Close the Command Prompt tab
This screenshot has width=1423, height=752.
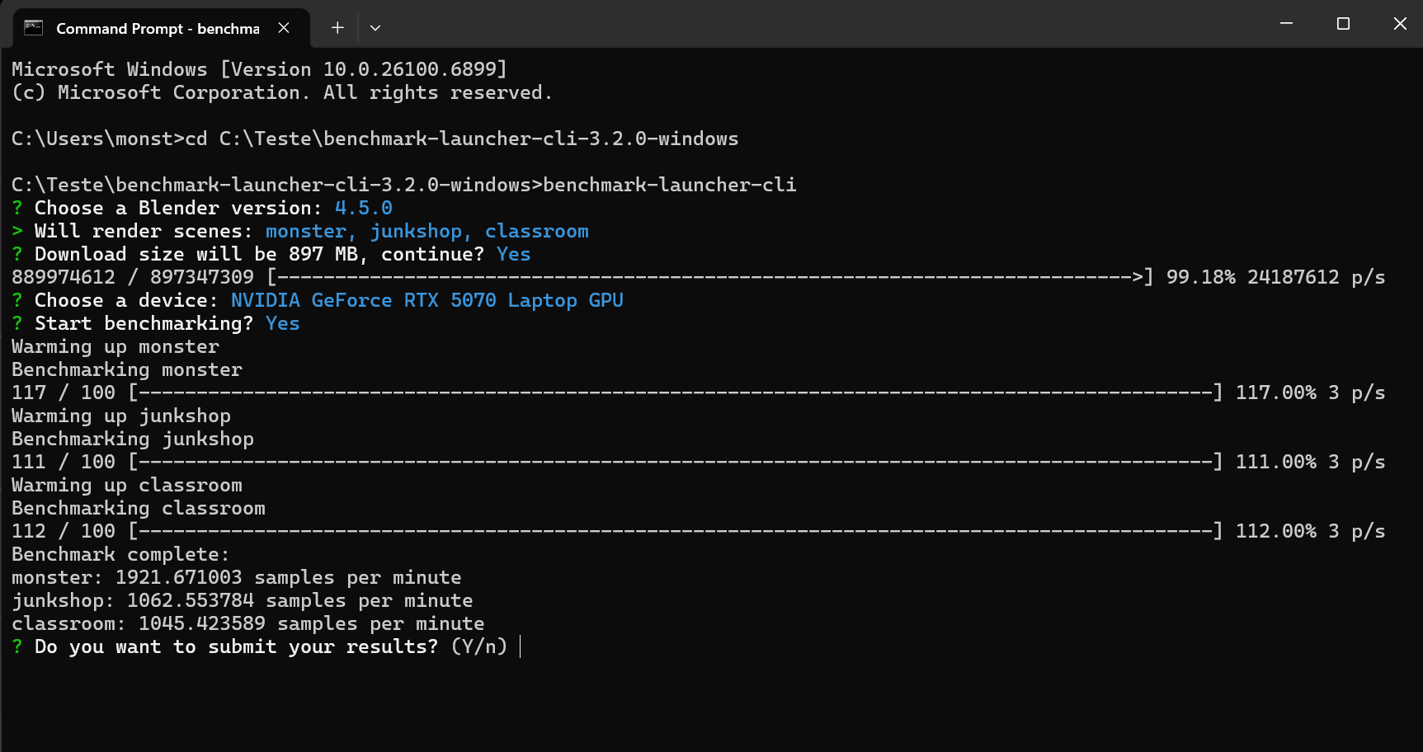coord(284,28)
